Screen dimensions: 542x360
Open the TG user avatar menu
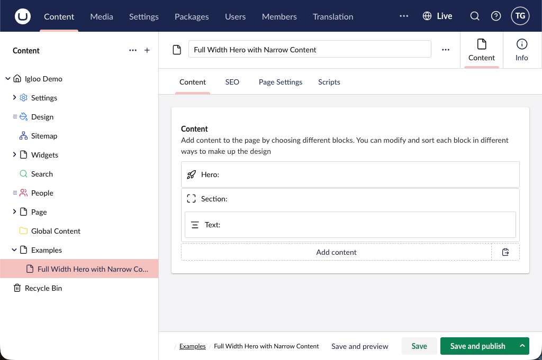[520, 16]
